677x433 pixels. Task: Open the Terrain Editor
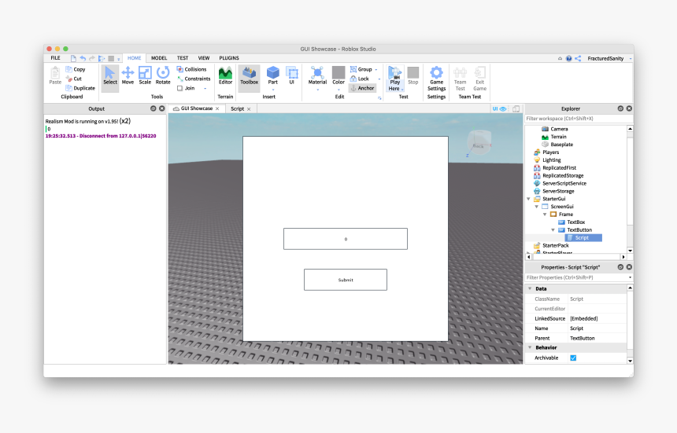point(225,75)
